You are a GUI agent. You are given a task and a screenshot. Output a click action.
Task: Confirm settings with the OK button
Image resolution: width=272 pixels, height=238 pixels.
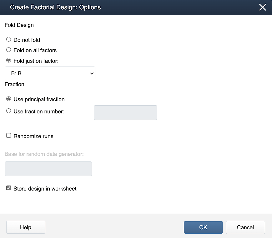point(203,227)
